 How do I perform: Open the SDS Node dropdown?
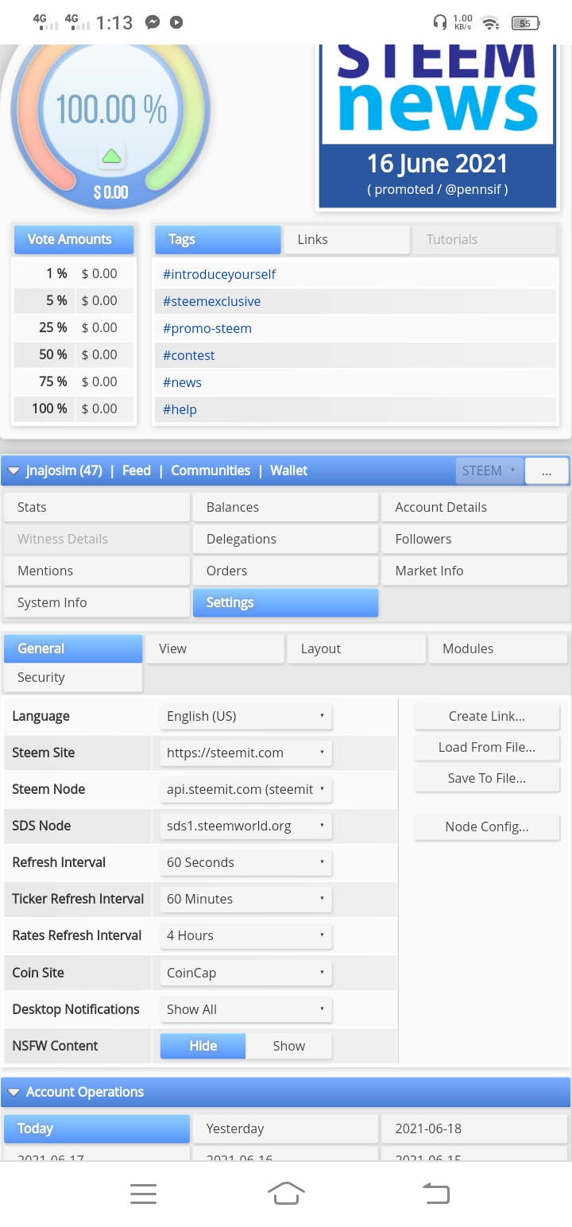pos(246,826)
